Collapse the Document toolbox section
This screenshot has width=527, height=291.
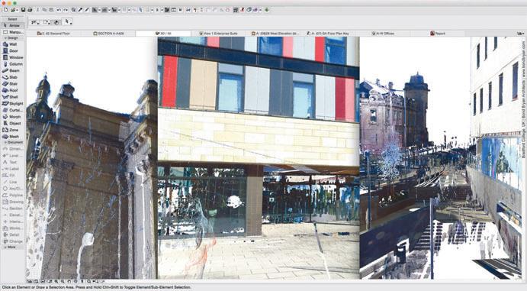[x=13, y=142]
